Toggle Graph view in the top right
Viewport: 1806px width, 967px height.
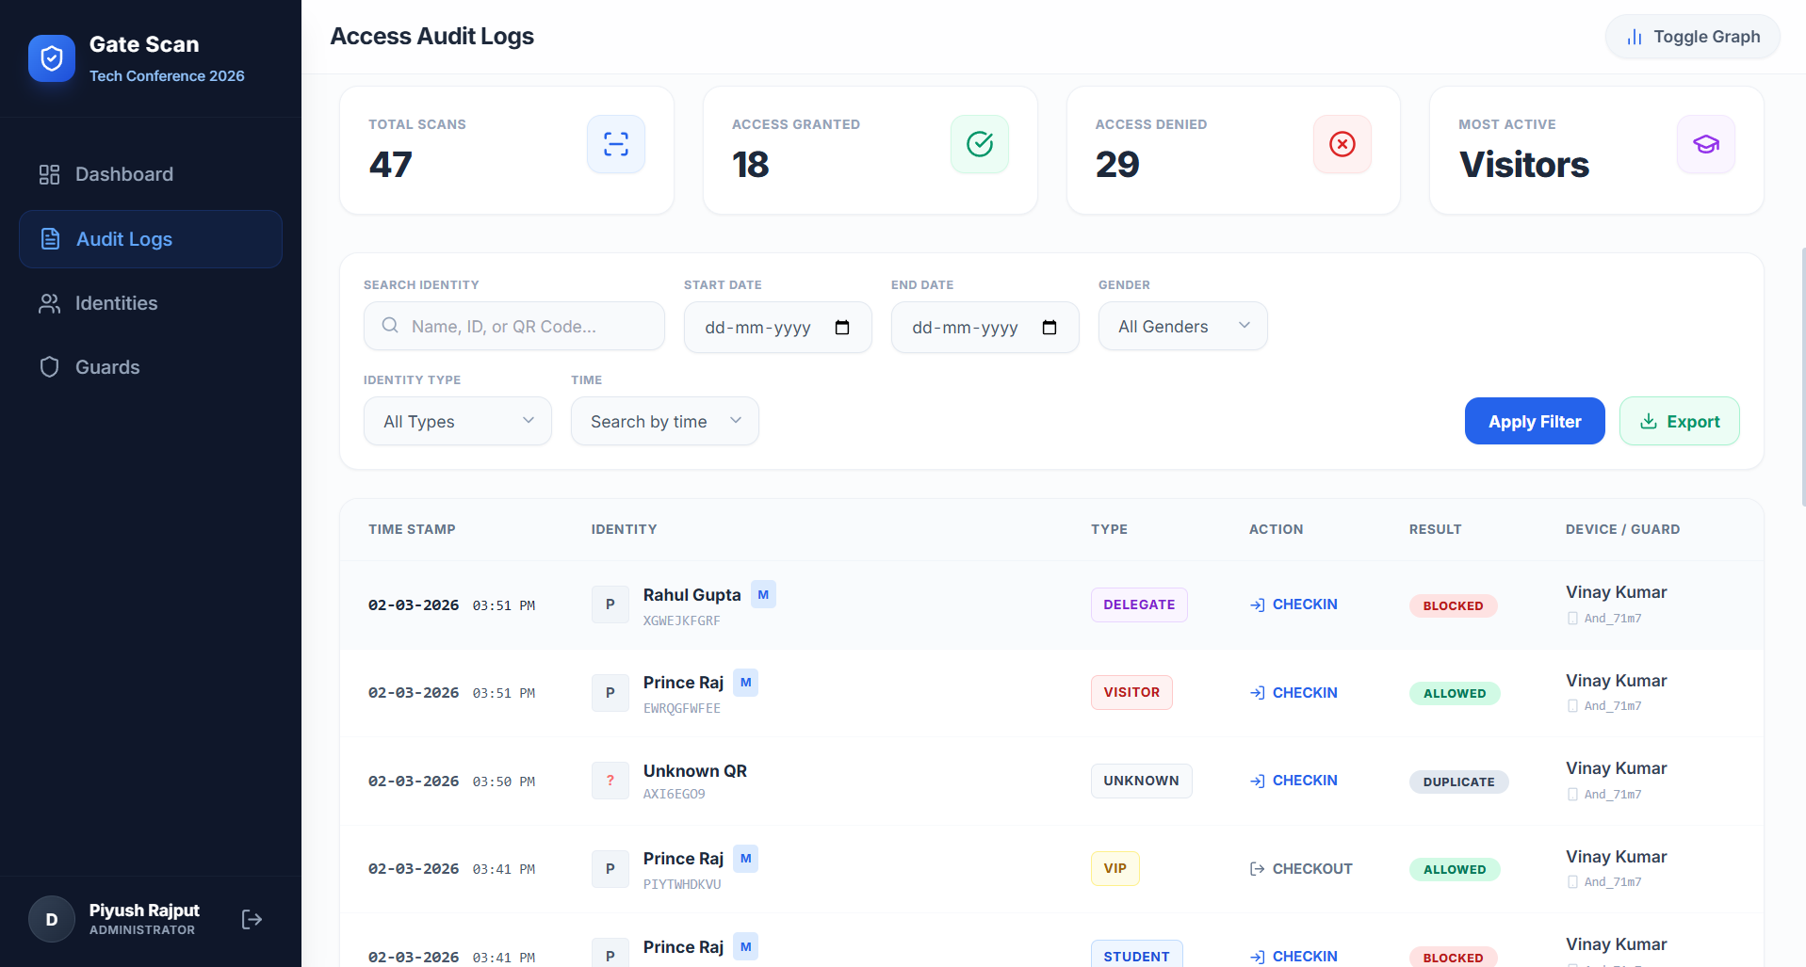click(x=1691, y=37)
